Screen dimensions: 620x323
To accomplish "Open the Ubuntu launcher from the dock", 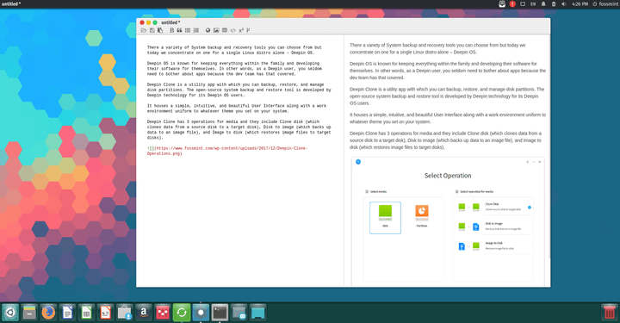I will coord(9,313).
